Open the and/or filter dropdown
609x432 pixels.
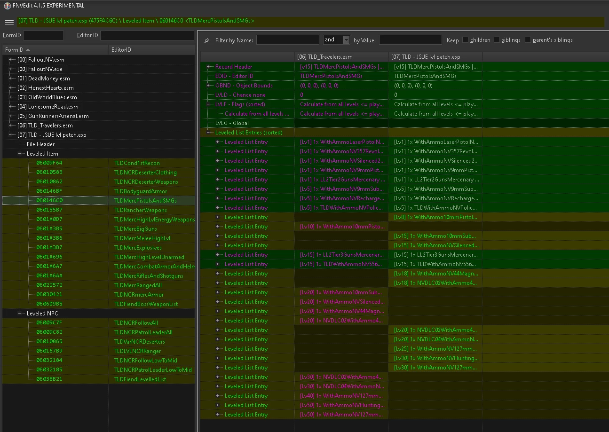(346, 40)
